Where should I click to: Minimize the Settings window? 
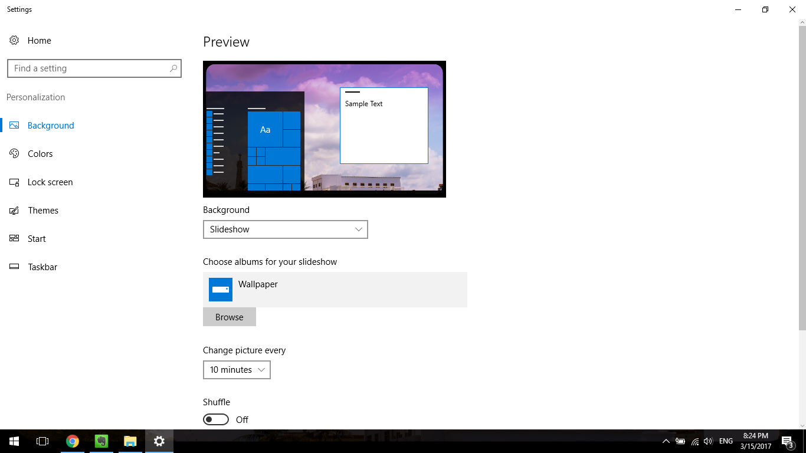coord(738,9)
